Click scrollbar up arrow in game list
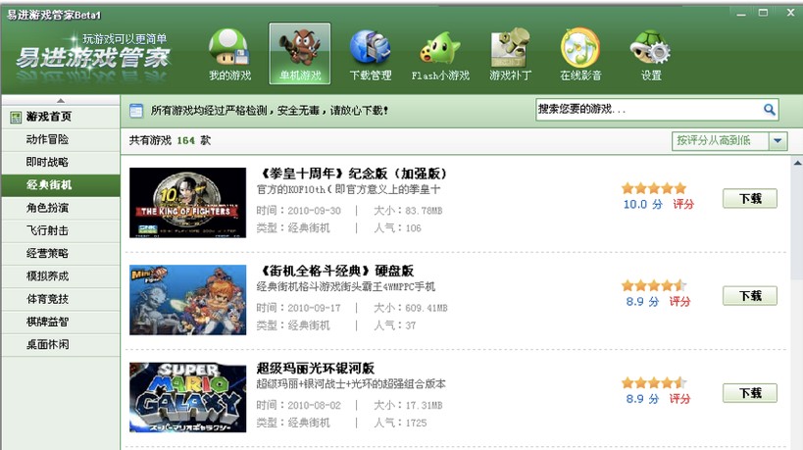Image resolution: width=803 pixels, height=450 pixels. coord(797,164)
